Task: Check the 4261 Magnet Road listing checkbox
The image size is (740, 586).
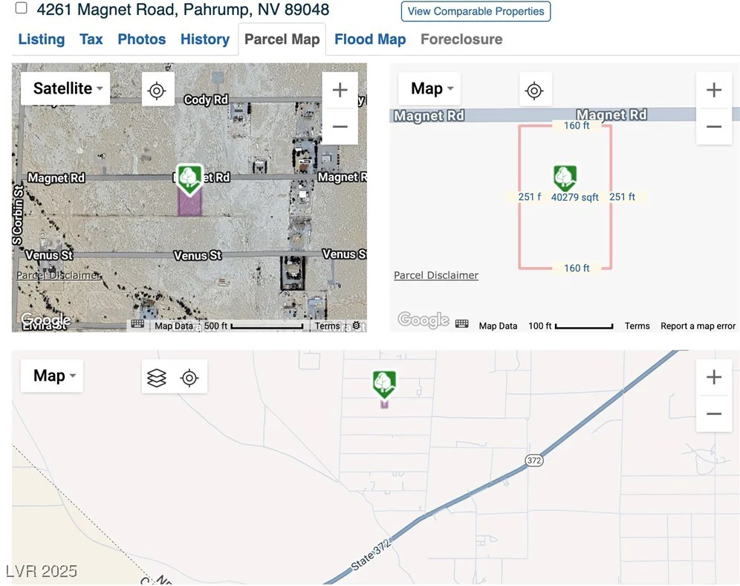Action: [x=22, y=7]
